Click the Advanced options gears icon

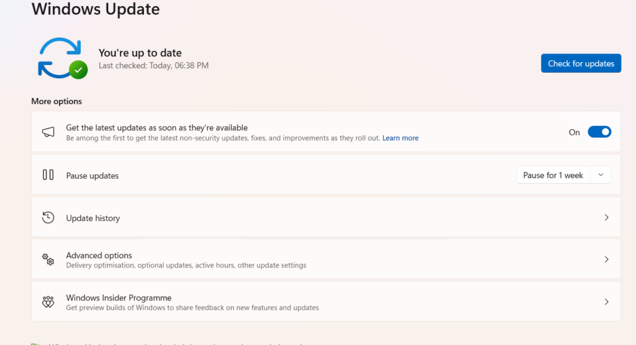point(48,259)
